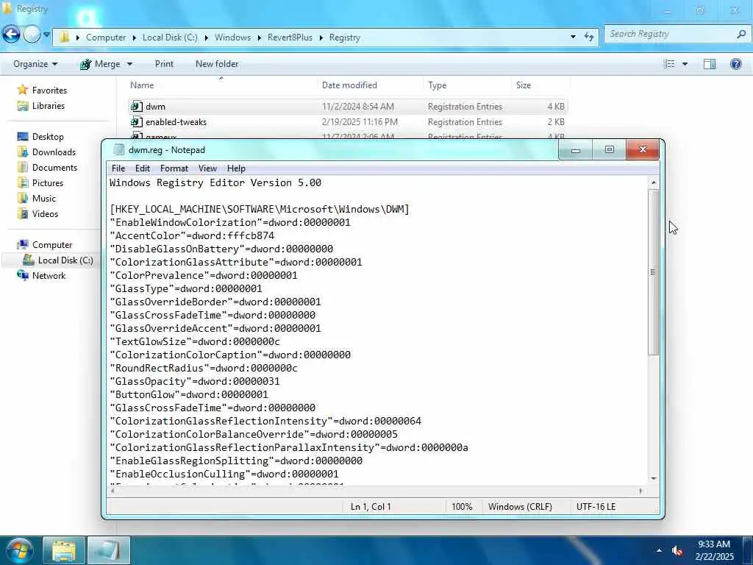Sort by the Size column header
This screenshot has width=753, height=565.
click(x=524, y=85)
